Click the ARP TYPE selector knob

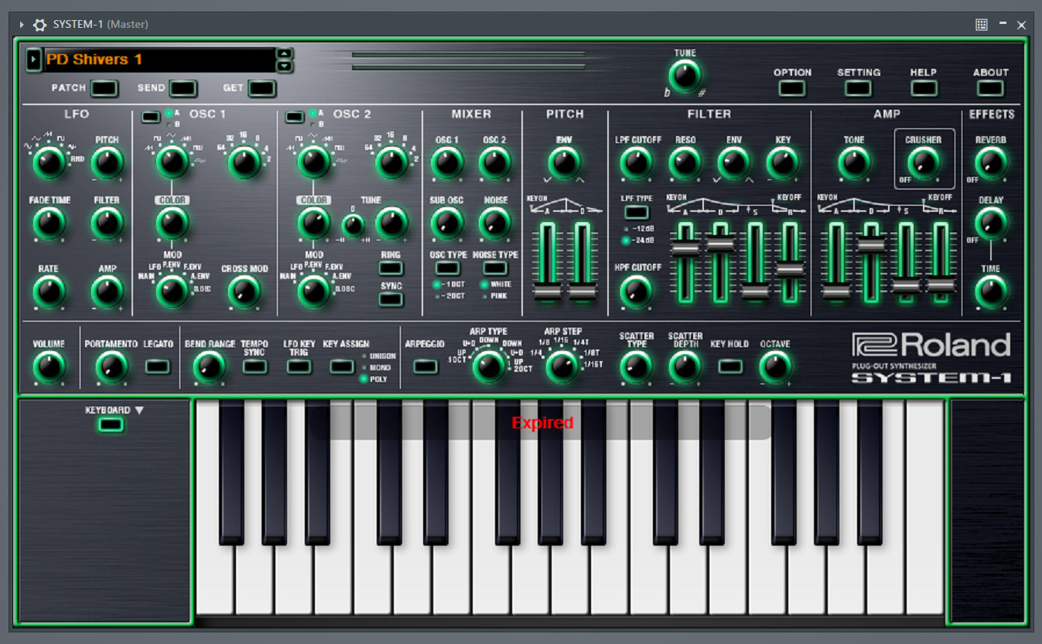coord(489,367)
